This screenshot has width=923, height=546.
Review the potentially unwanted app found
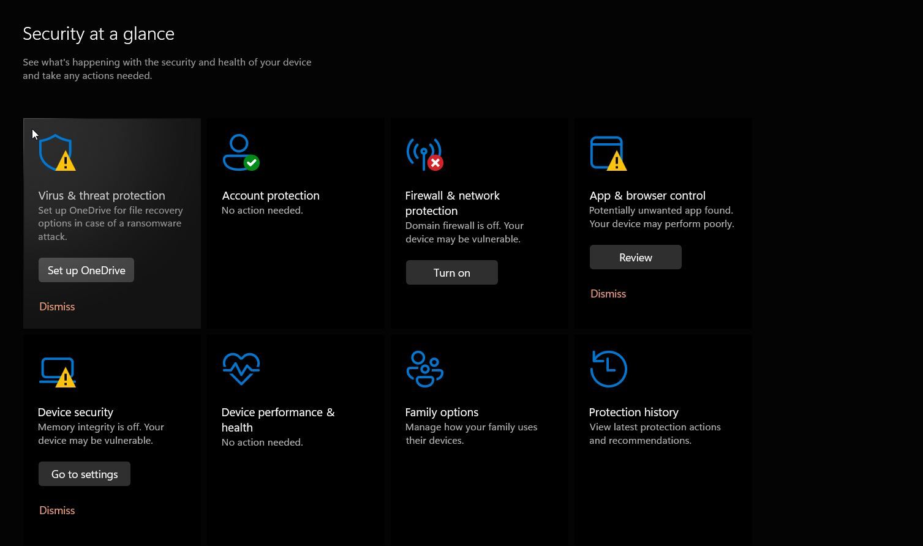pos(635,257)
